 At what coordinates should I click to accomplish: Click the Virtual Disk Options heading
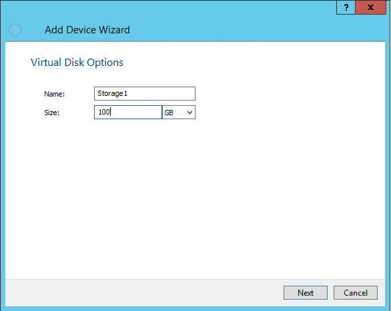click(77, 63)
